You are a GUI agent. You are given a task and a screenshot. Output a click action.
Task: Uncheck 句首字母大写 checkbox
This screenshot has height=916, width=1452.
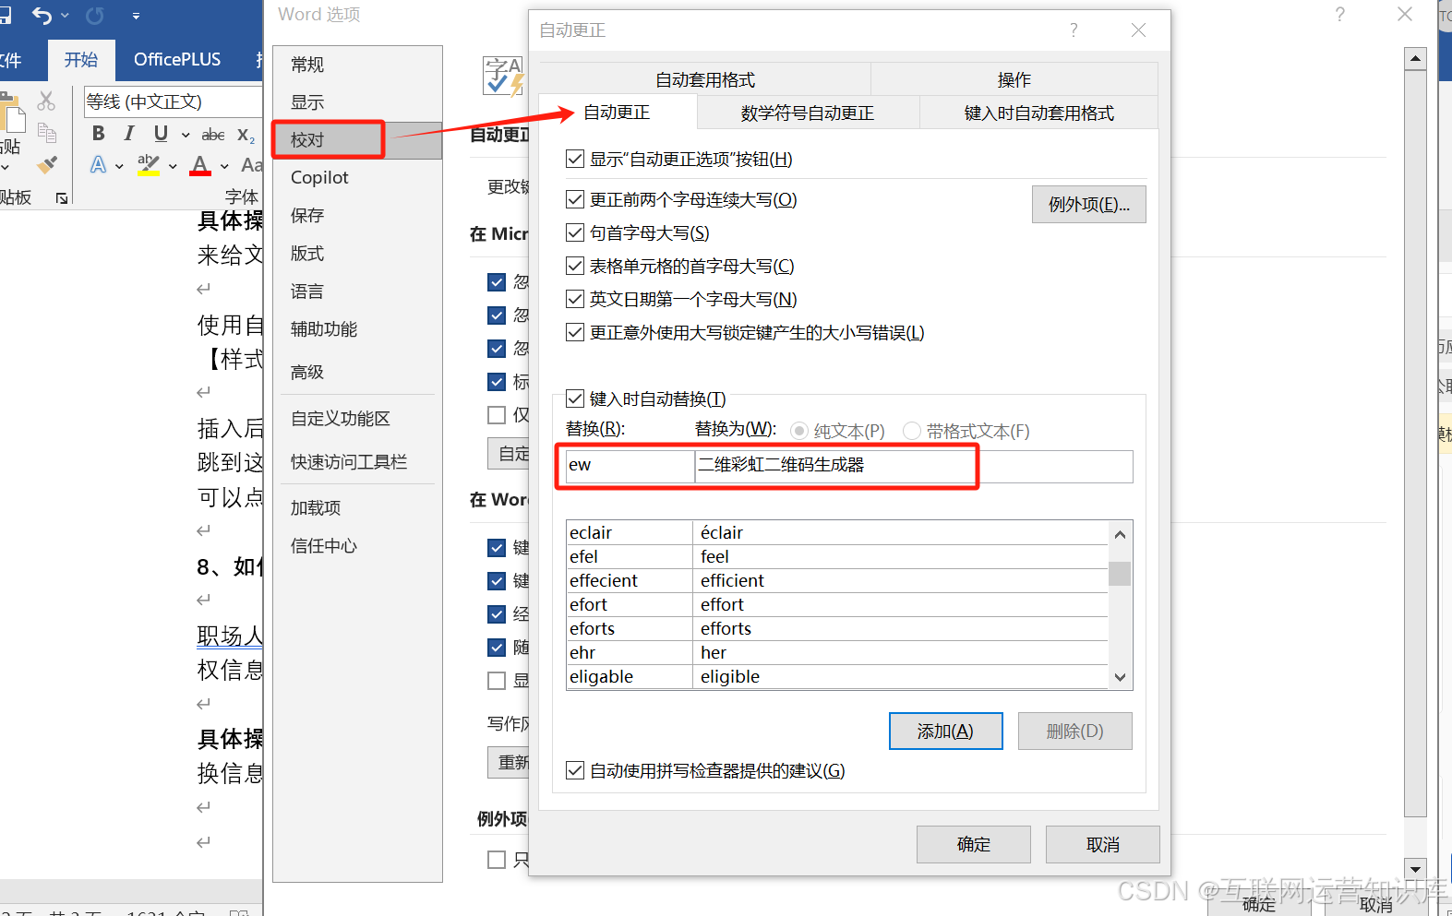point(575,232)
